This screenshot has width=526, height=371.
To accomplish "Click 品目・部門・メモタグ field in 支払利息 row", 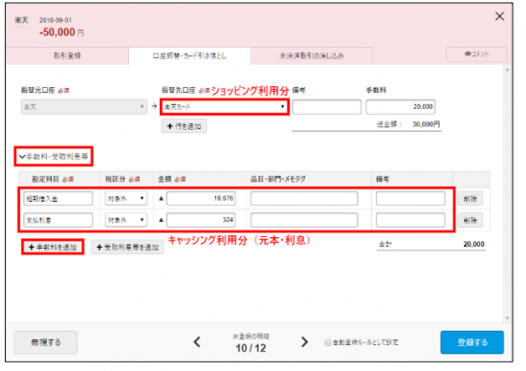I will point(304,220).
